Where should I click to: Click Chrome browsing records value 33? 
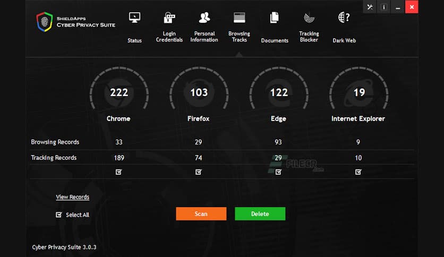[x=119, y=142]
